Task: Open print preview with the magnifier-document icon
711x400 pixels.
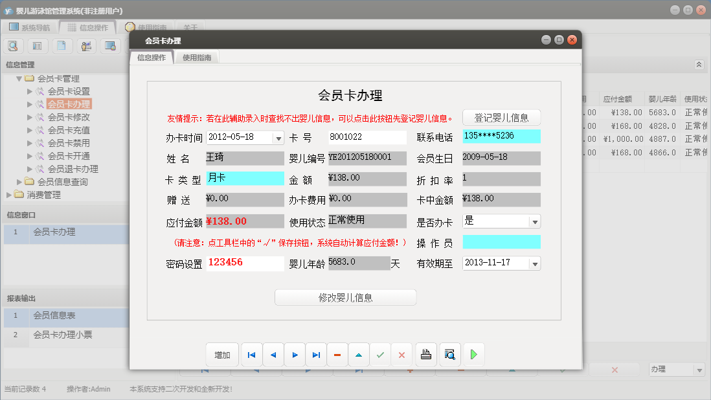Action: [450, 354]
